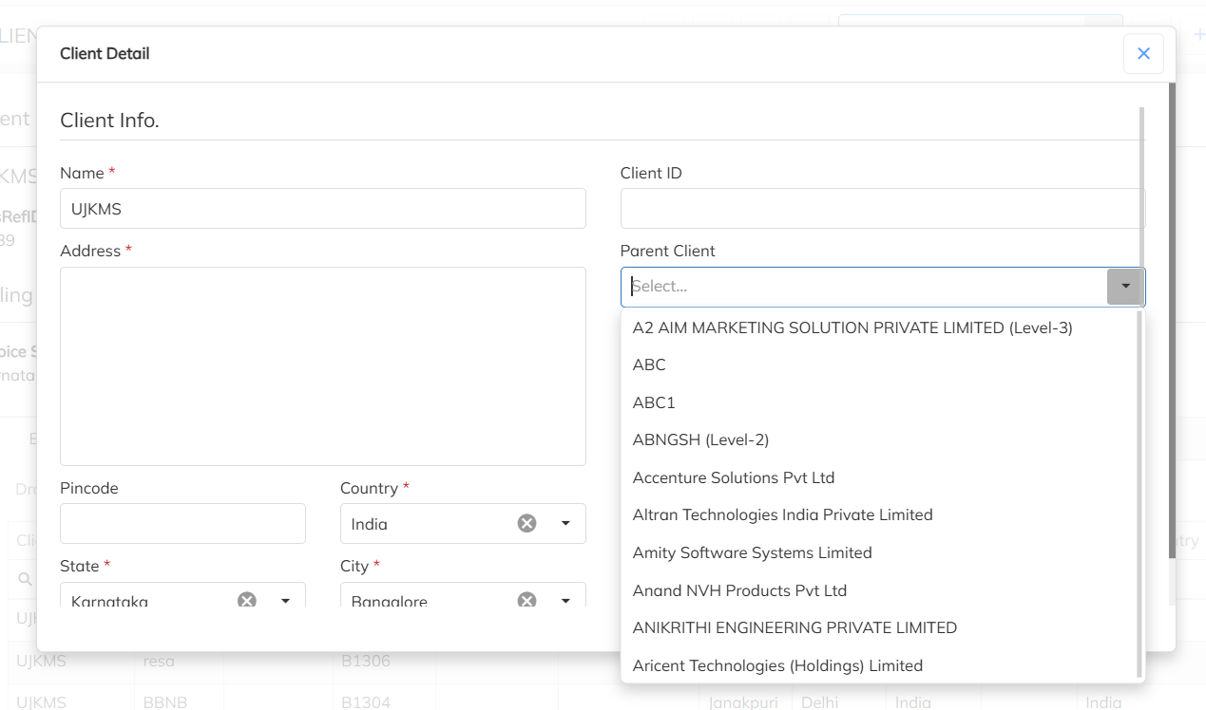The height and width of the screenshot is (710, 1206).
Task: Focus the Address text area
Action: tap(322, 365)
